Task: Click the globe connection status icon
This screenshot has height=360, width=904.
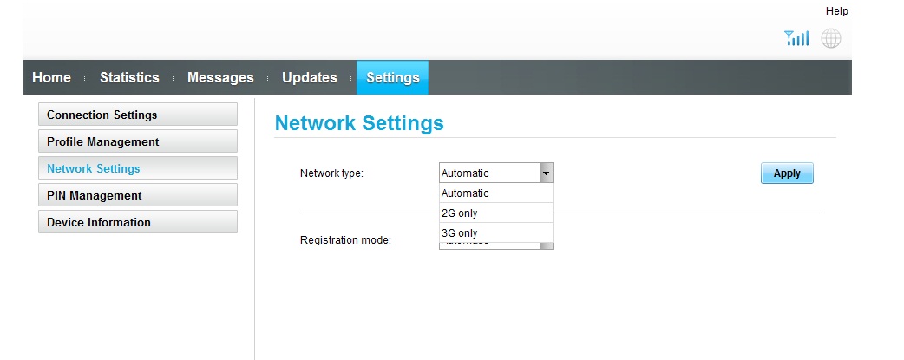Action: 831,38
